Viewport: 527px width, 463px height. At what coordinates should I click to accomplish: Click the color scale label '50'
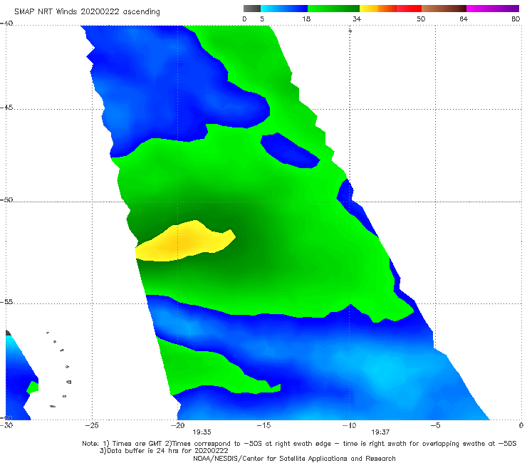[x=421, y=19]
